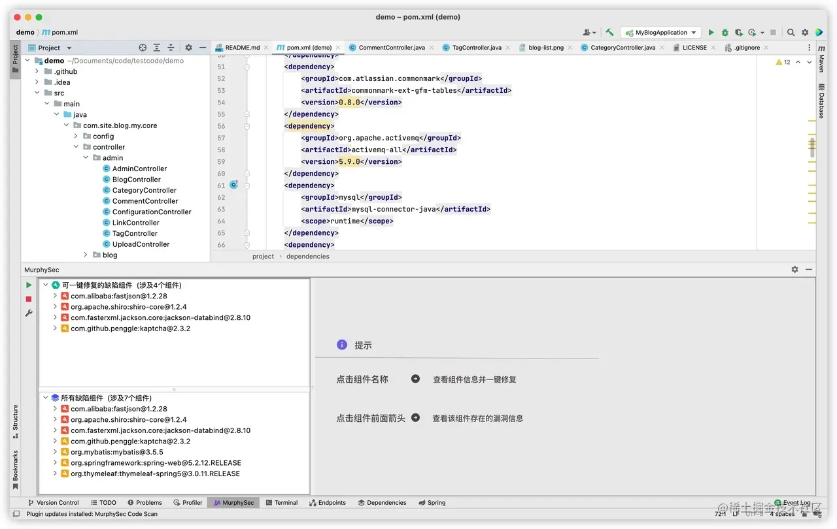Hide the Project panel with the minus icon
Image resolution: width=837 pixels, height=529 pixels.
tap(203, 48)
